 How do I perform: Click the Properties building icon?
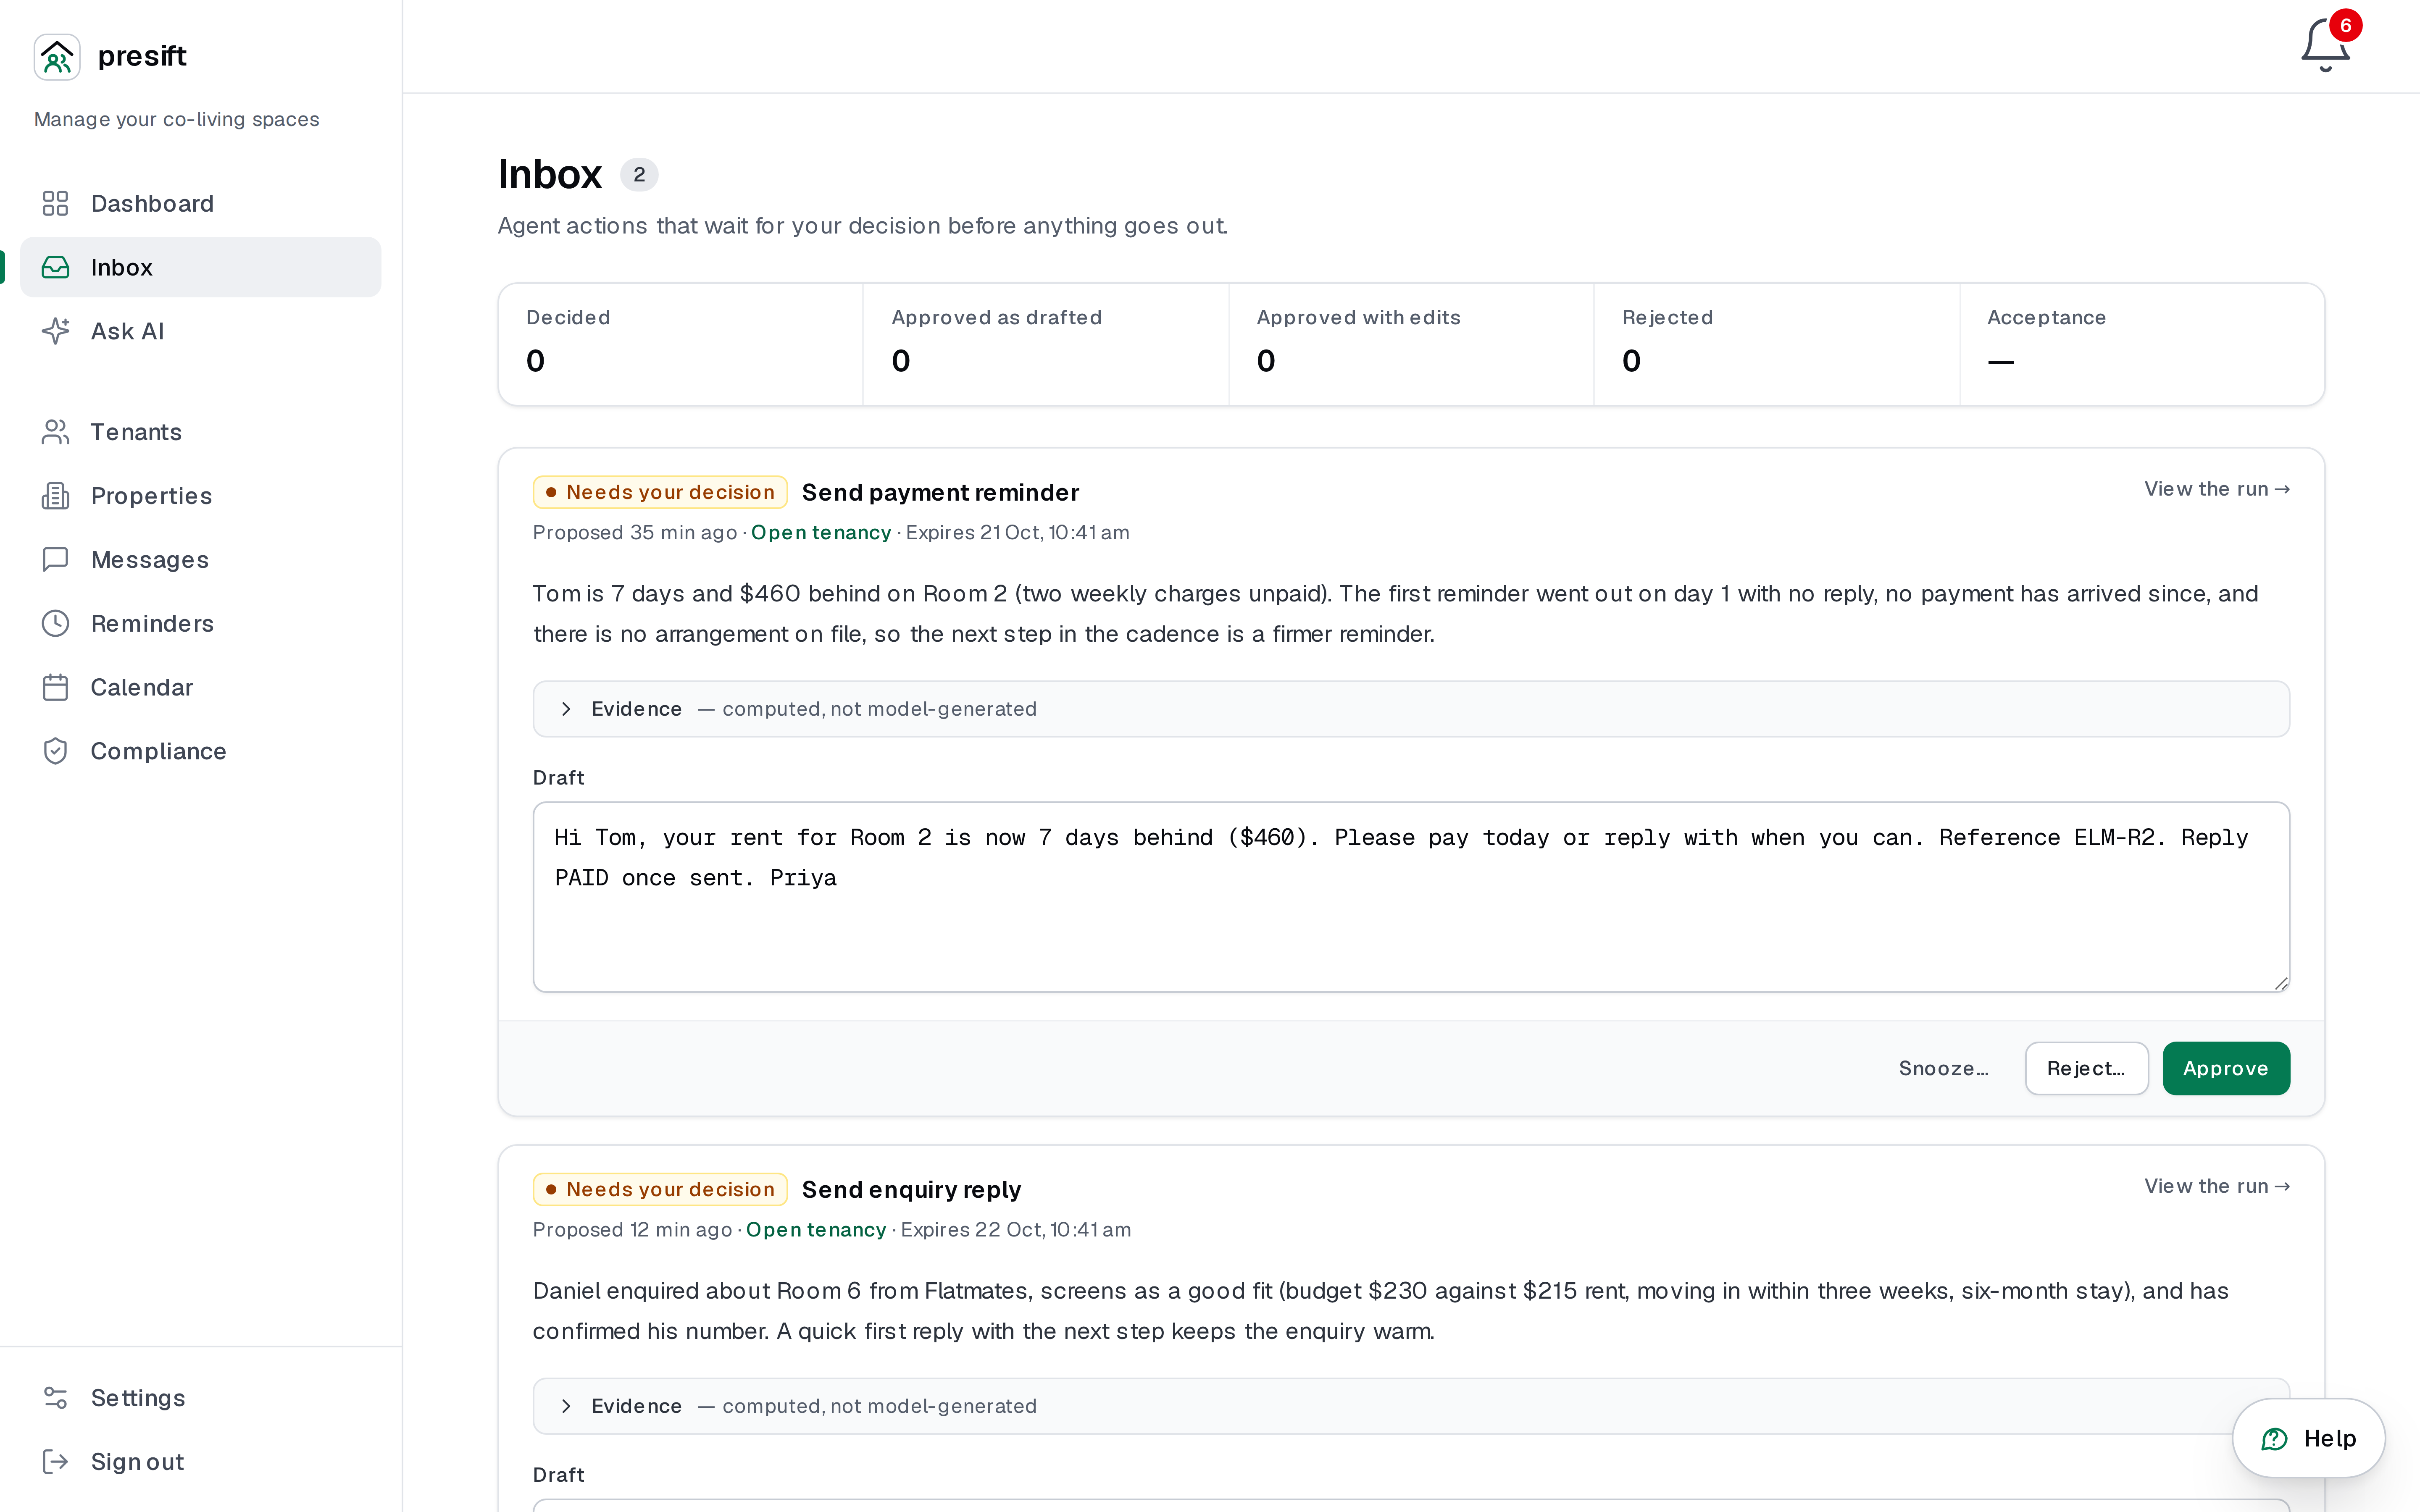point(55,496)
